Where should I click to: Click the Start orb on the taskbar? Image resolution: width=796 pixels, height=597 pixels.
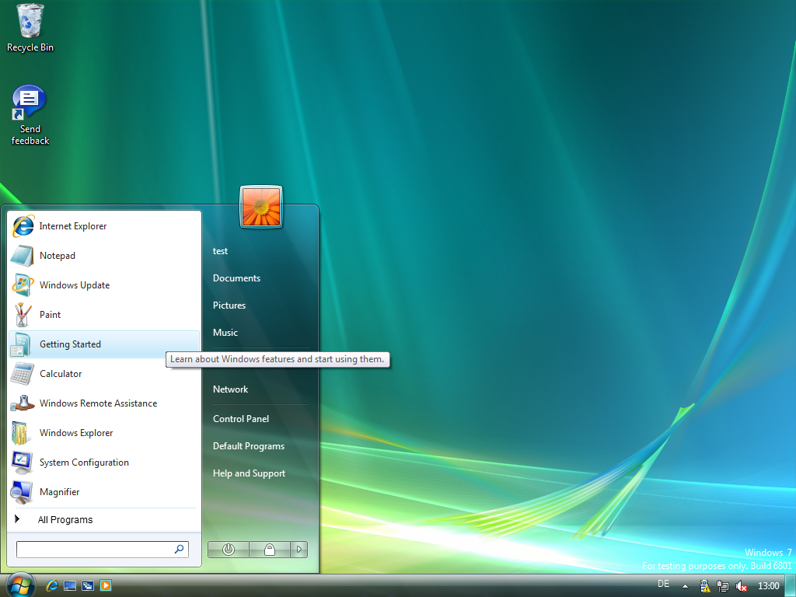coord(19,585)
